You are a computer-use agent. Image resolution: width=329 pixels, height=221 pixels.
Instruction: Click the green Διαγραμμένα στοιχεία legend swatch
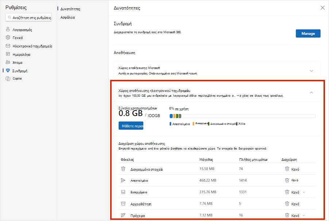208,124
